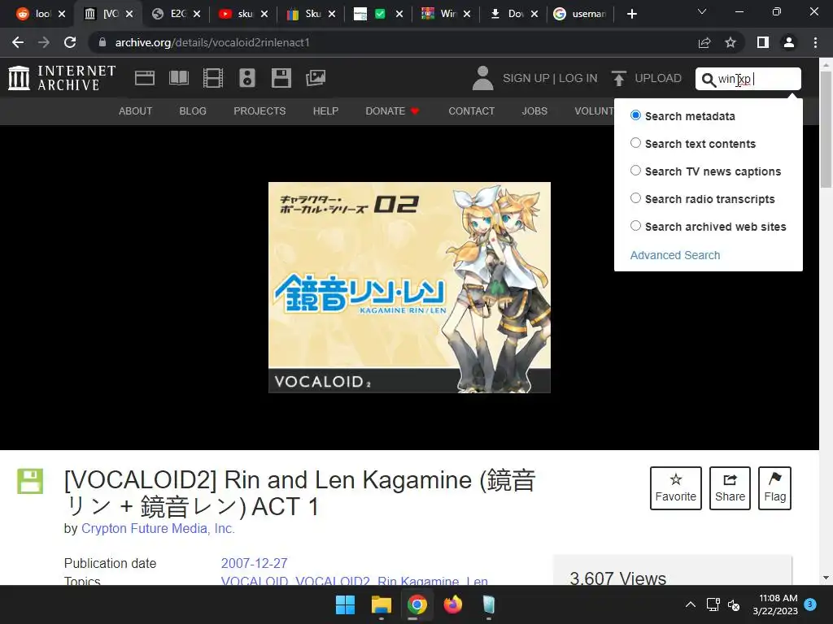Favorite this item
Screen dimensions: 833x624
676,488
